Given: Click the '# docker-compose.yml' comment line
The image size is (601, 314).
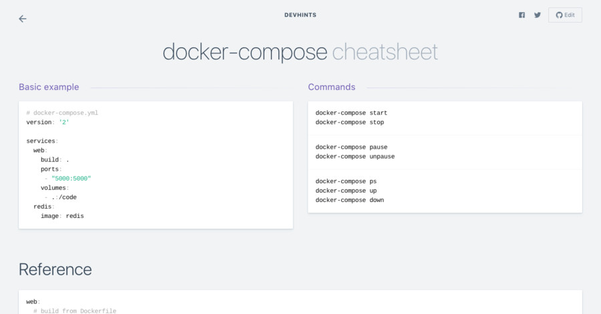Looking at the screenshot, I should coord(62,113).
